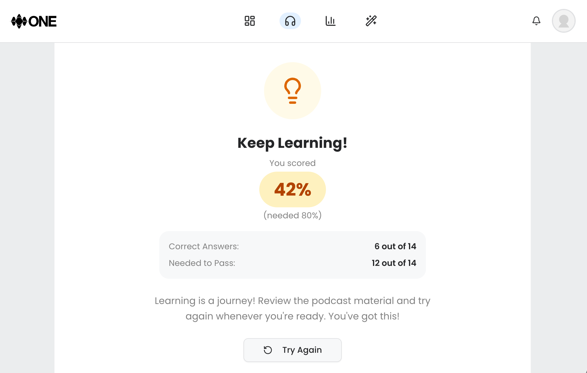Click the (needed 80%) label
Screen dimensions: 587x373
[x=292, y=215]
